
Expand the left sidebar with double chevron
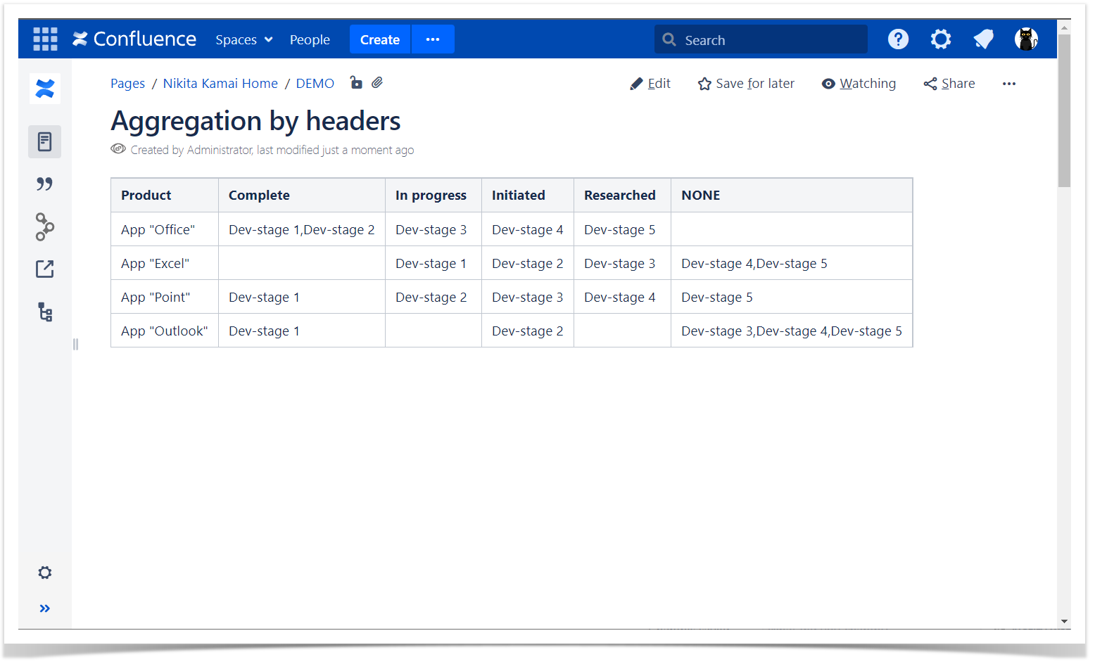pyautogui.click(x=45, y=608)
